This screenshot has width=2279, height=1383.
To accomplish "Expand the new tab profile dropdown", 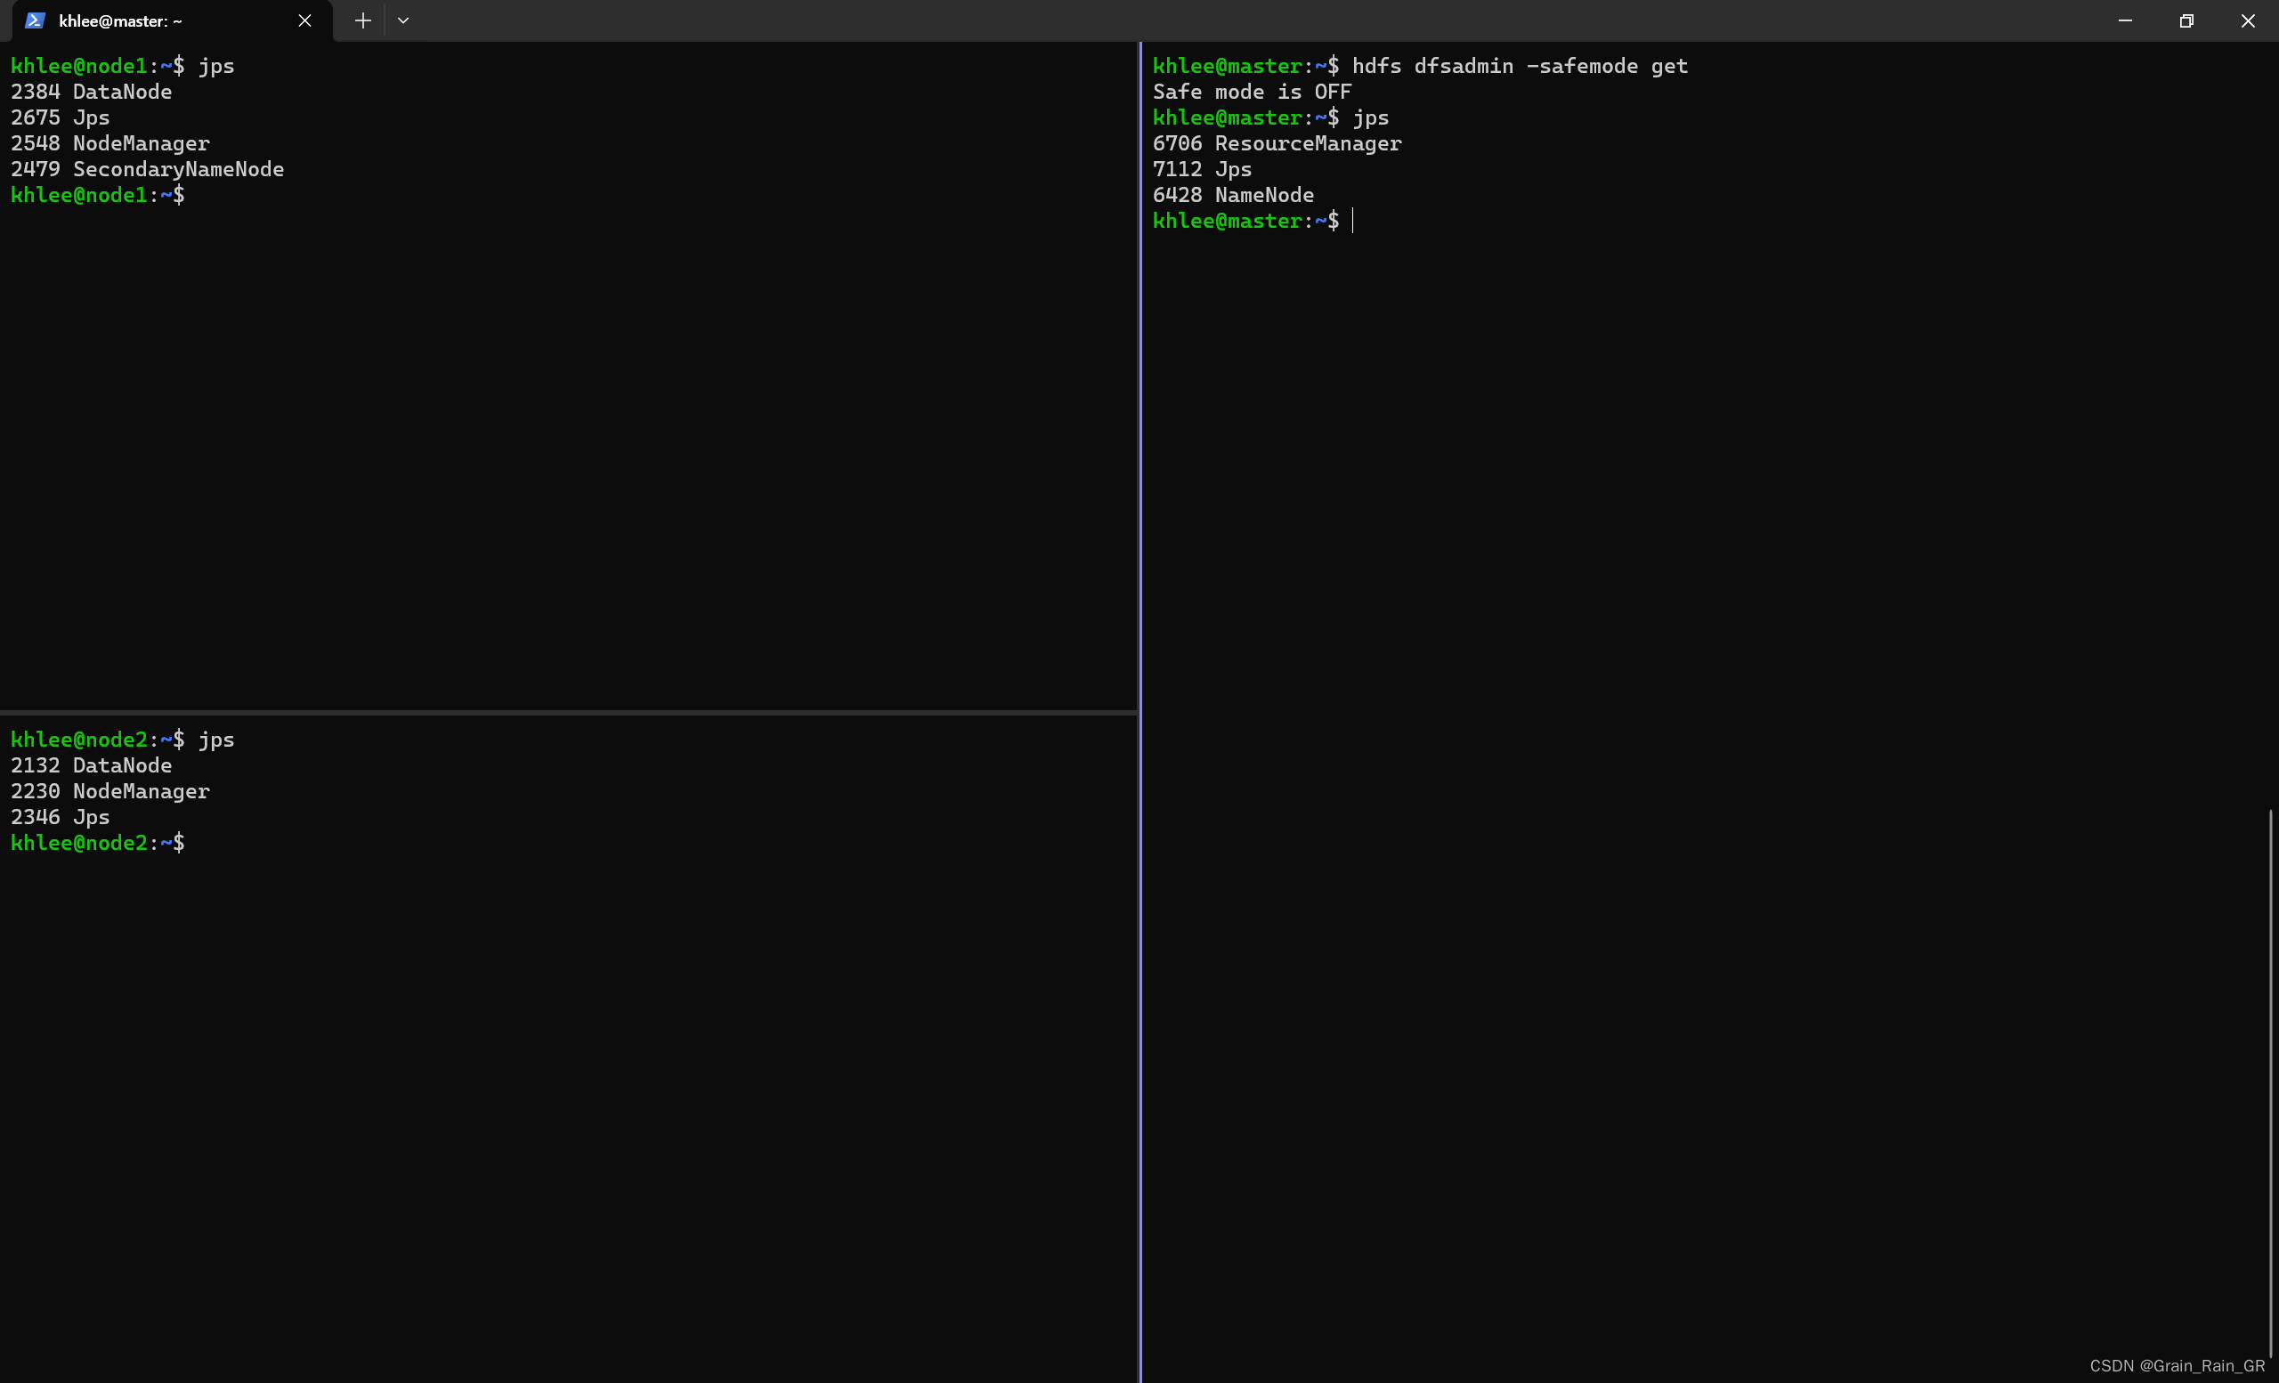I will [403, 20].
